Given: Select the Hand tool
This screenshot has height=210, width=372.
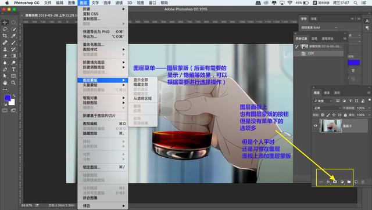Looking at the screenshot, I should (5, 83).
